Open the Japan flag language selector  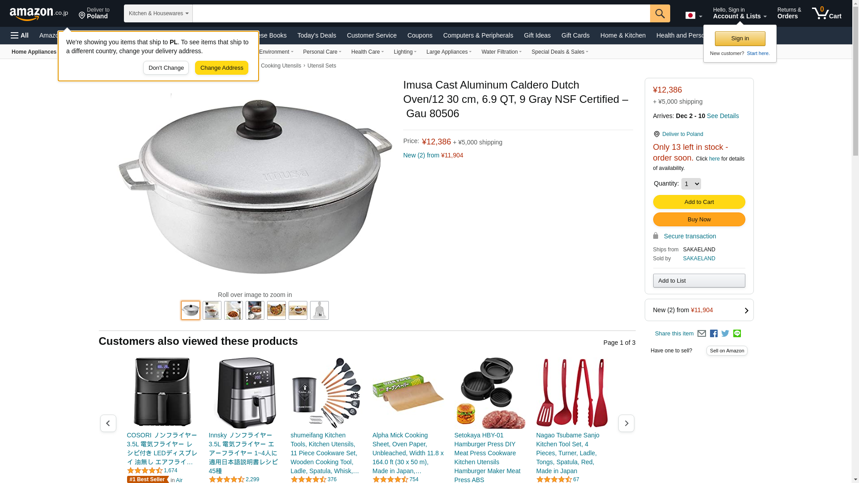click(693, 16)
